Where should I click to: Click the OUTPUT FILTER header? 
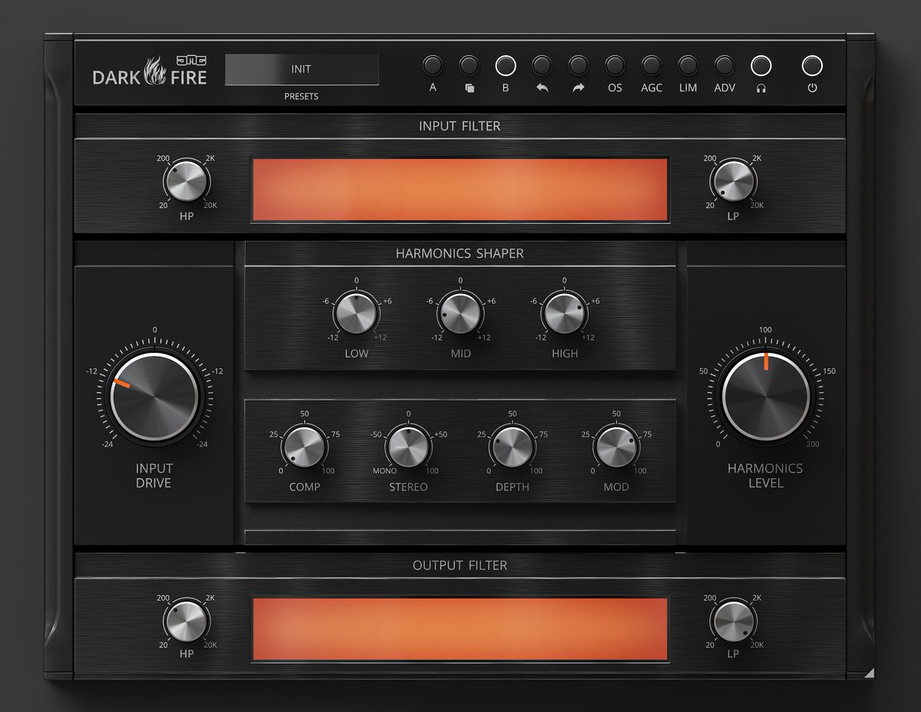pos(460,565)
